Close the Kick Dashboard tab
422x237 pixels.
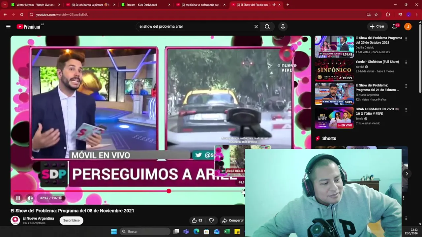pos(169,5)
